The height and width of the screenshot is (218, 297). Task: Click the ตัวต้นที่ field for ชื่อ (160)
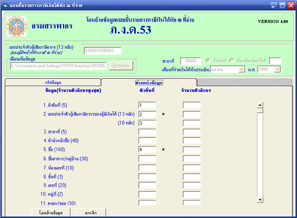(x=147, y=149)
